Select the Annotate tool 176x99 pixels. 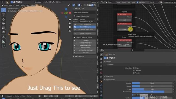coord(3,37)
